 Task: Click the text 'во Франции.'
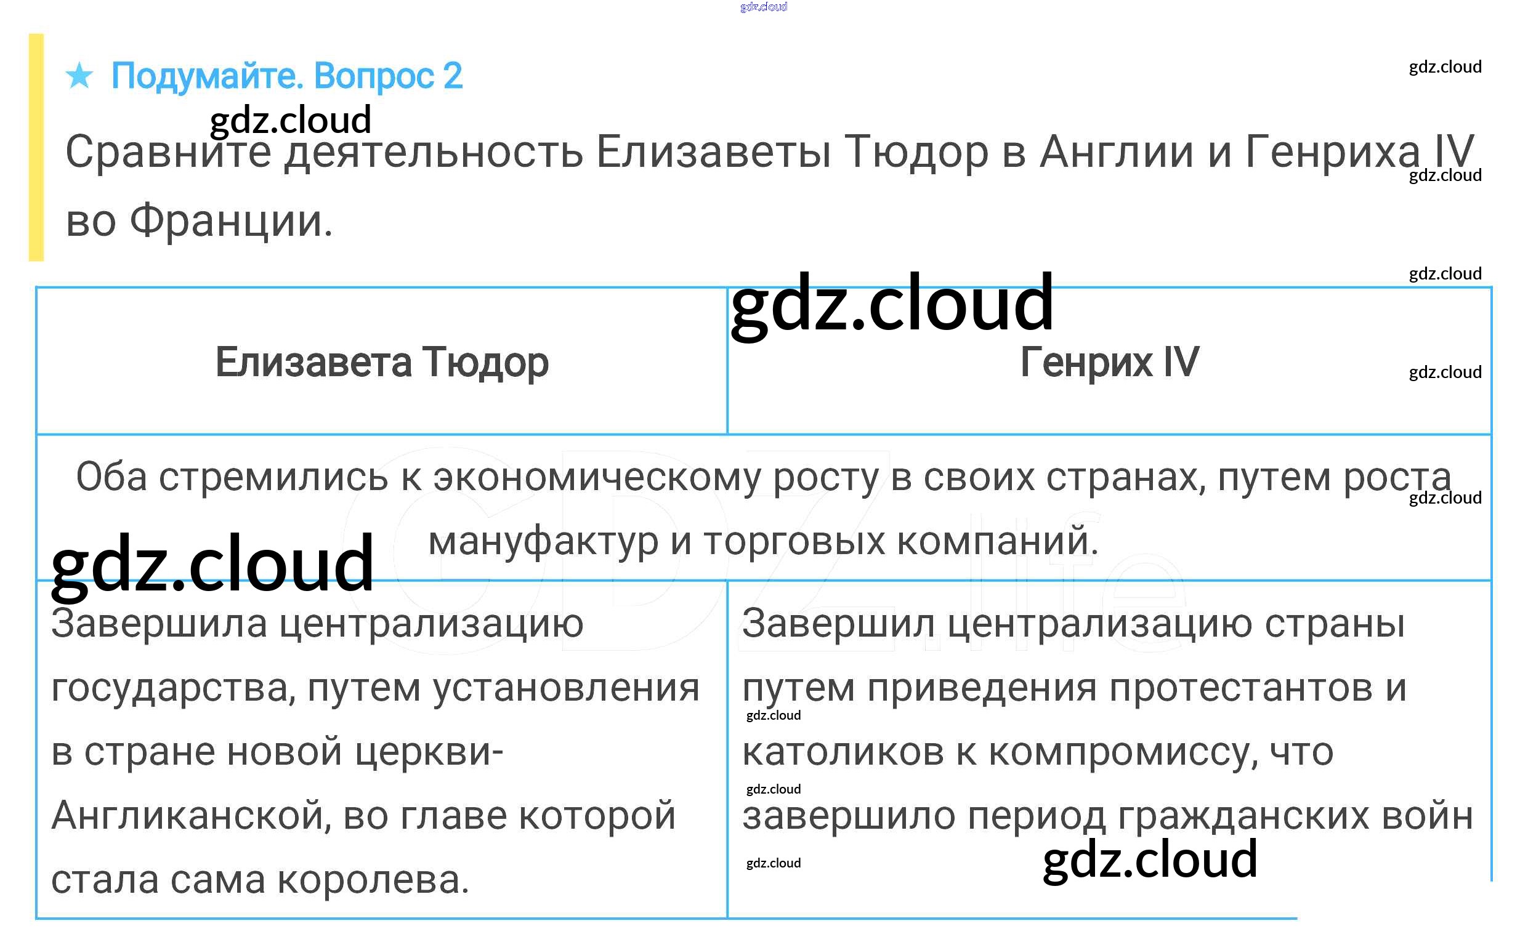200,221
